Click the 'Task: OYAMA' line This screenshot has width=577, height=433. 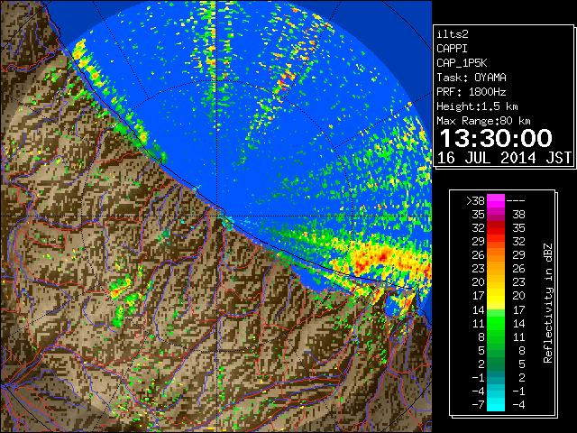point(472,78)
